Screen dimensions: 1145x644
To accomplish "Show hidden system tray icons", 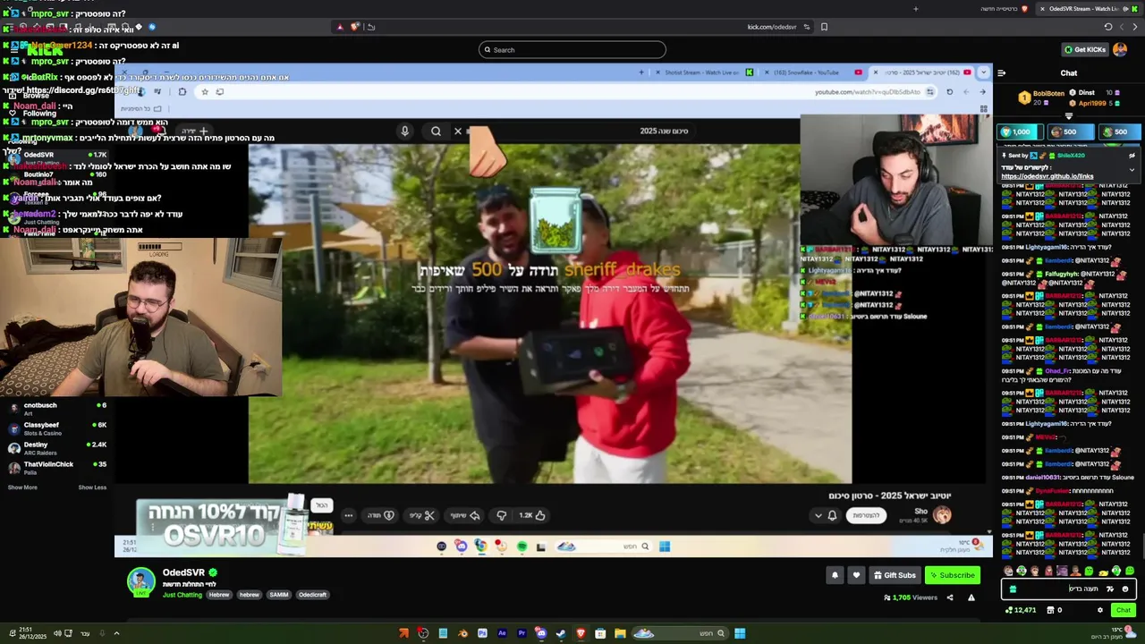I will tap(115, 633).
